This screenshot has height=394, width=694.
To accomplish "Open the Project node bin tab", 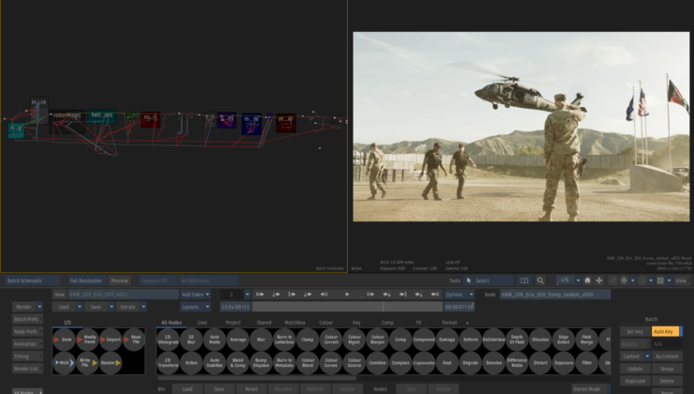I will coord(234,322).
